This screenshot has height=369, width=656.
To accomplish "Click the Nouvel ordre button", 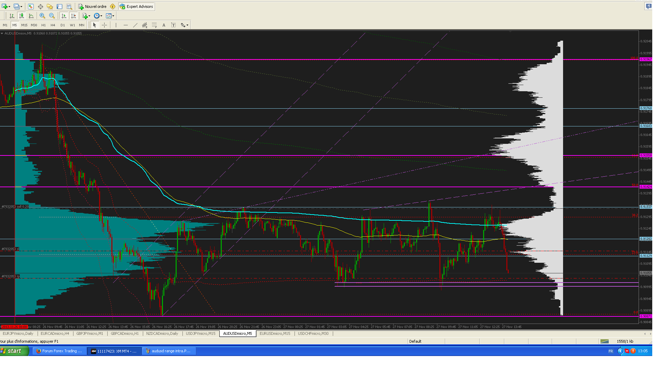I will tap(92, 6).
